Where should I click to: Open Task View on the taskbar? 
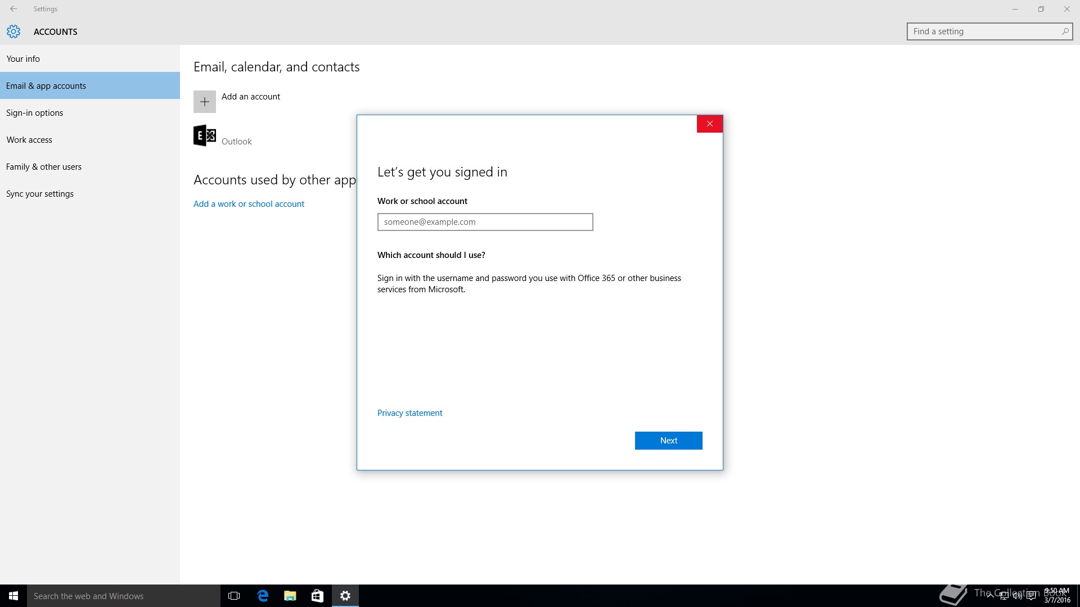(234, 596)
